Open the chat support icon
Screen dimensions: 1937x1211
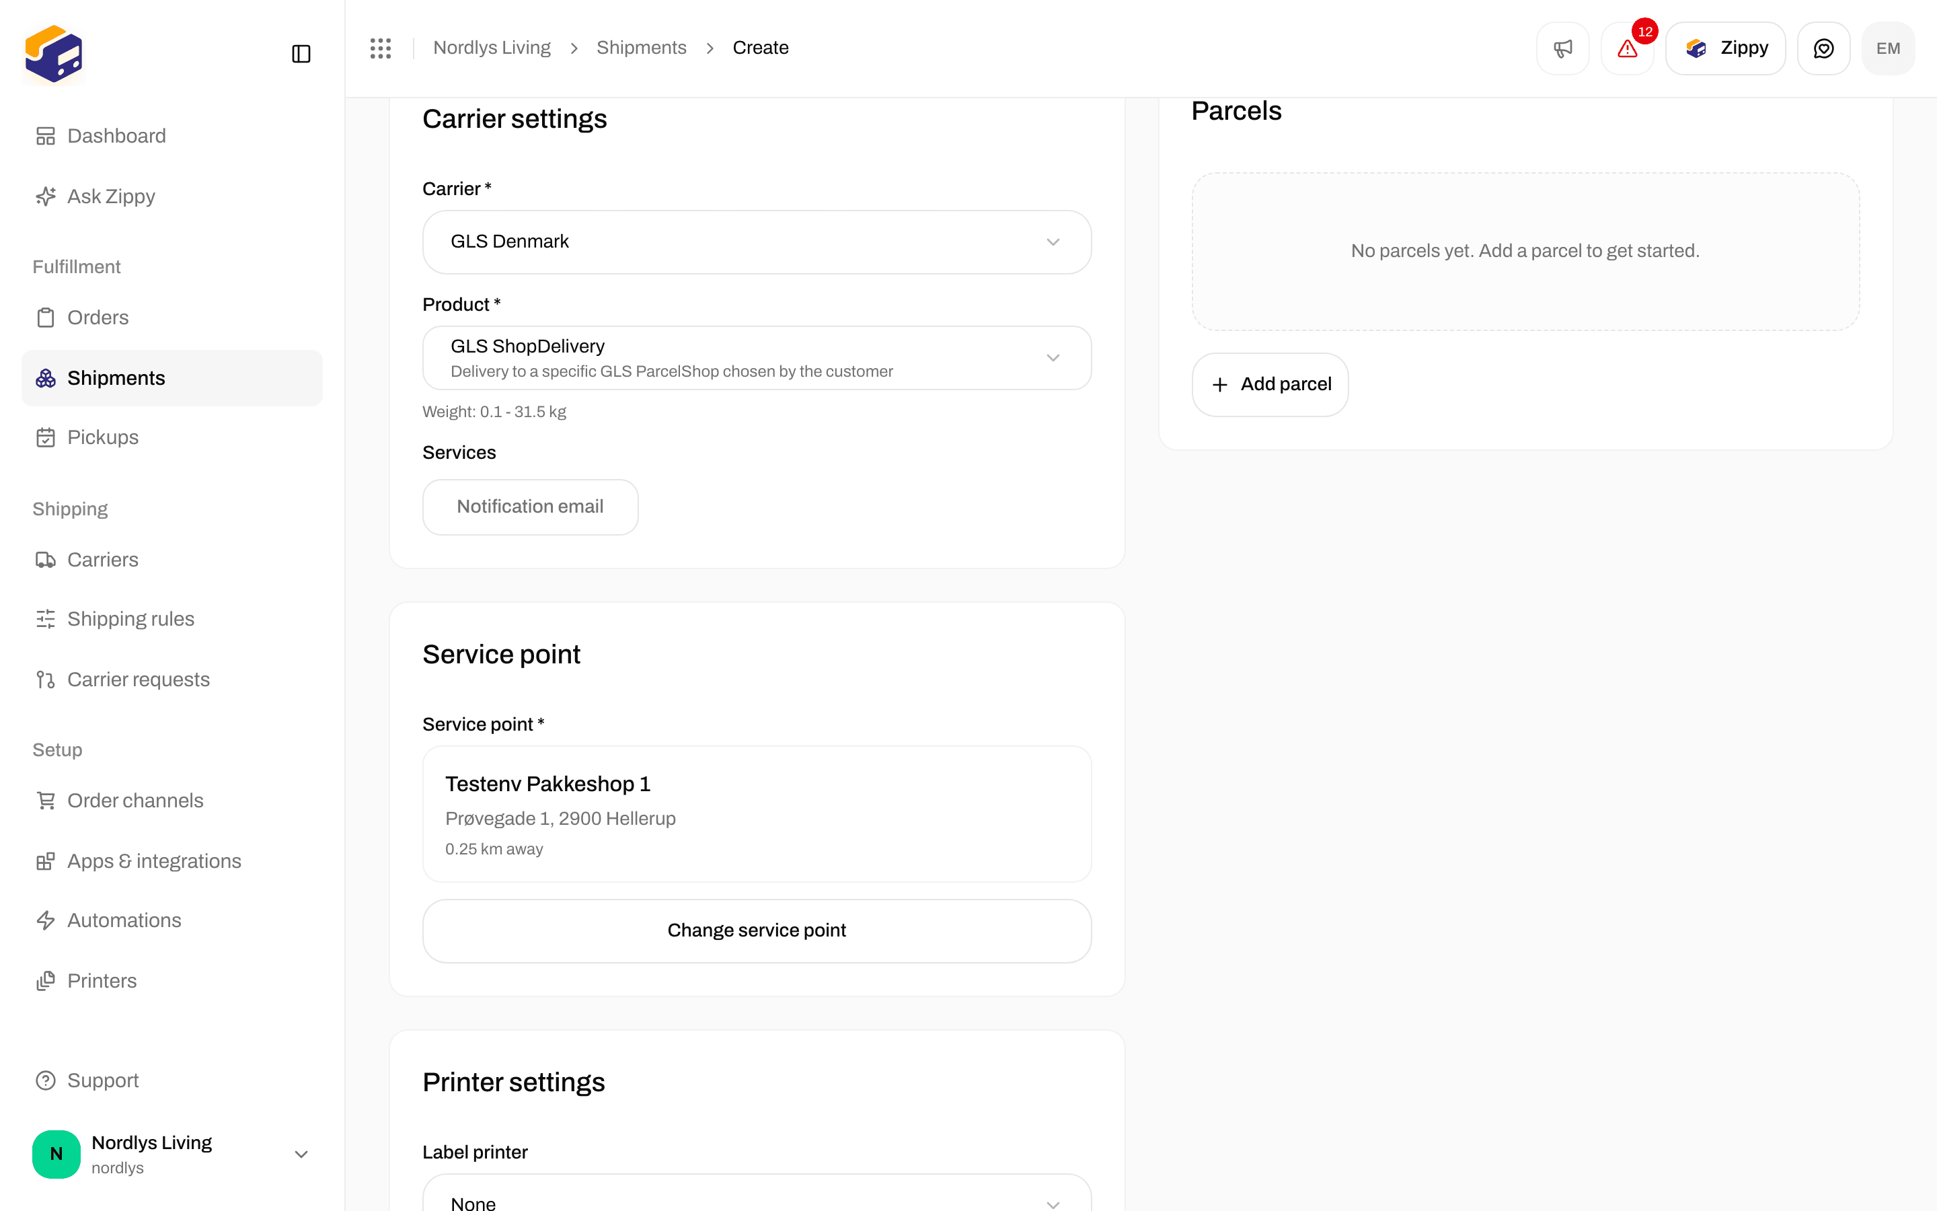tap(1823, 48)
